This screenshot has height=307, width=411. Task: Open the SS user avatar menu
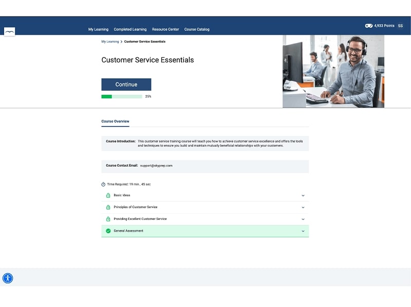tap(400, 26)
